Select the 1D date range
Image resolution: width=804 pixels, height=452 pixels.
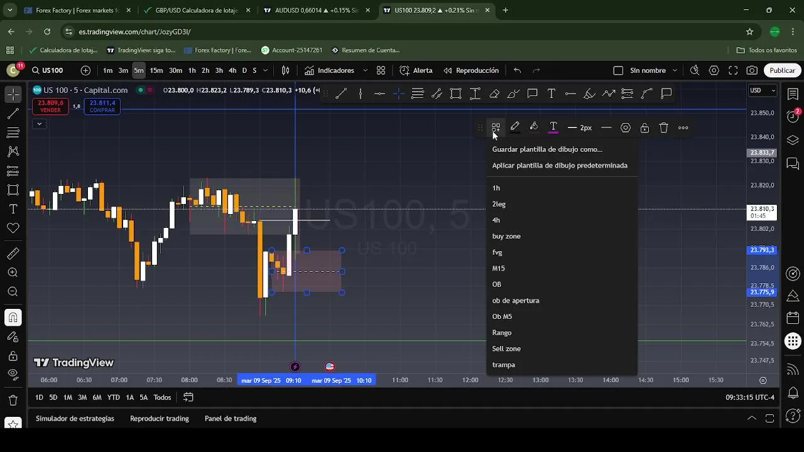point(39,397)
